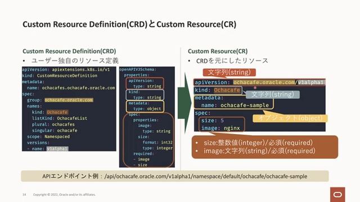Image resolution: width=360 pixels, height=202 pixels.
Task: Select the 'Custom Resource(CR)' section heading
Action: [x=218, y=51]
